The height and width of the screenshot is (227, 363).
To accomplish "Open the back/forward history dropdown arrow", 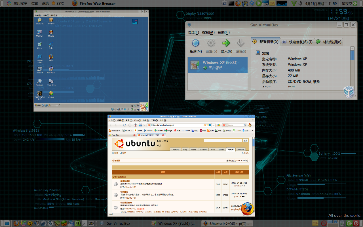I will pyautogui.click(x=120, y=125).
